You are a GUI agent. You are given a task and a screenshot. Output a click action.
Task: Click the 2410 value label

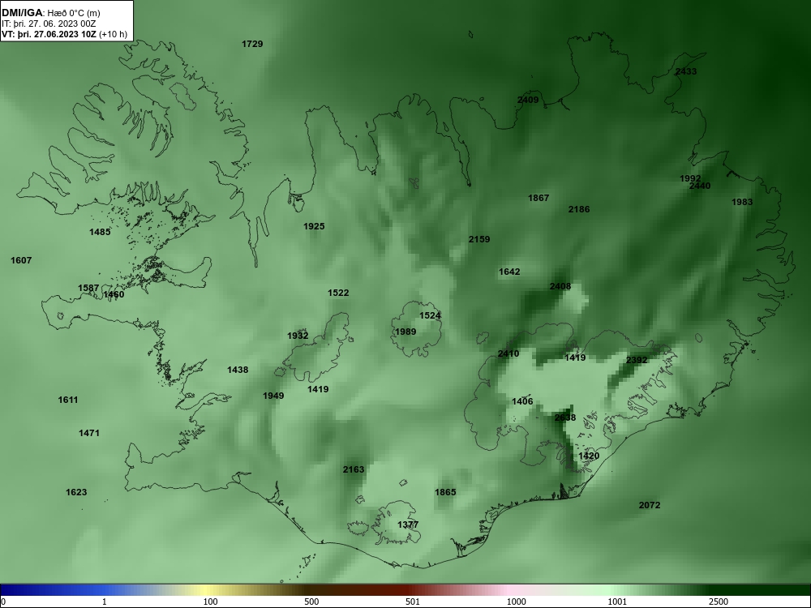pos(508,353)
